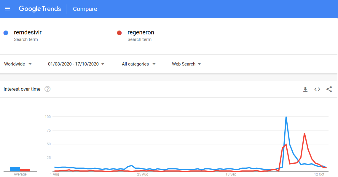The width and height of the screenshot is (338, 177).
Task: Open help for Interest over time
Action: (47, 89)
